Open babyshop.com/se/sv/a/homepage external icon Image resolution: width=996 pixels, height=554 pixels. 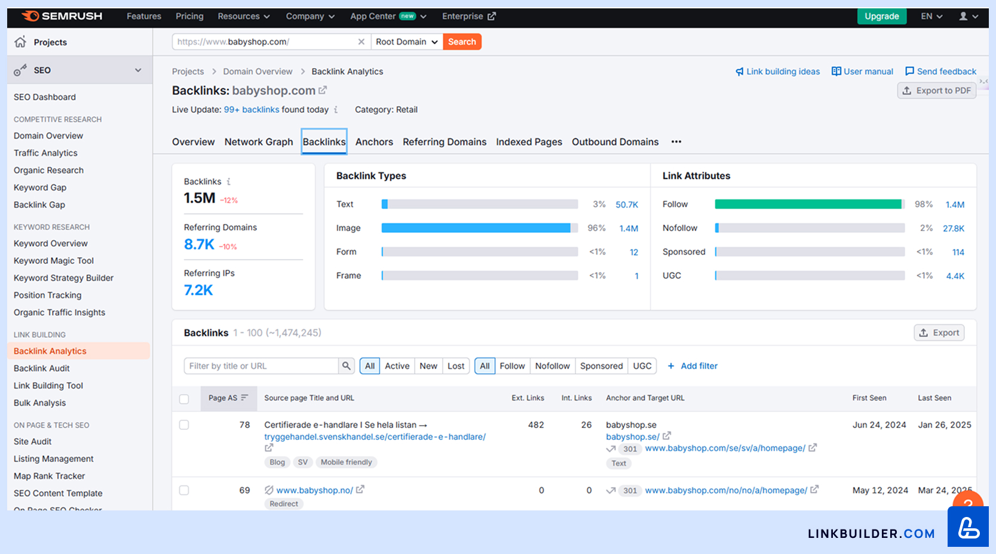tap(813, 448)
